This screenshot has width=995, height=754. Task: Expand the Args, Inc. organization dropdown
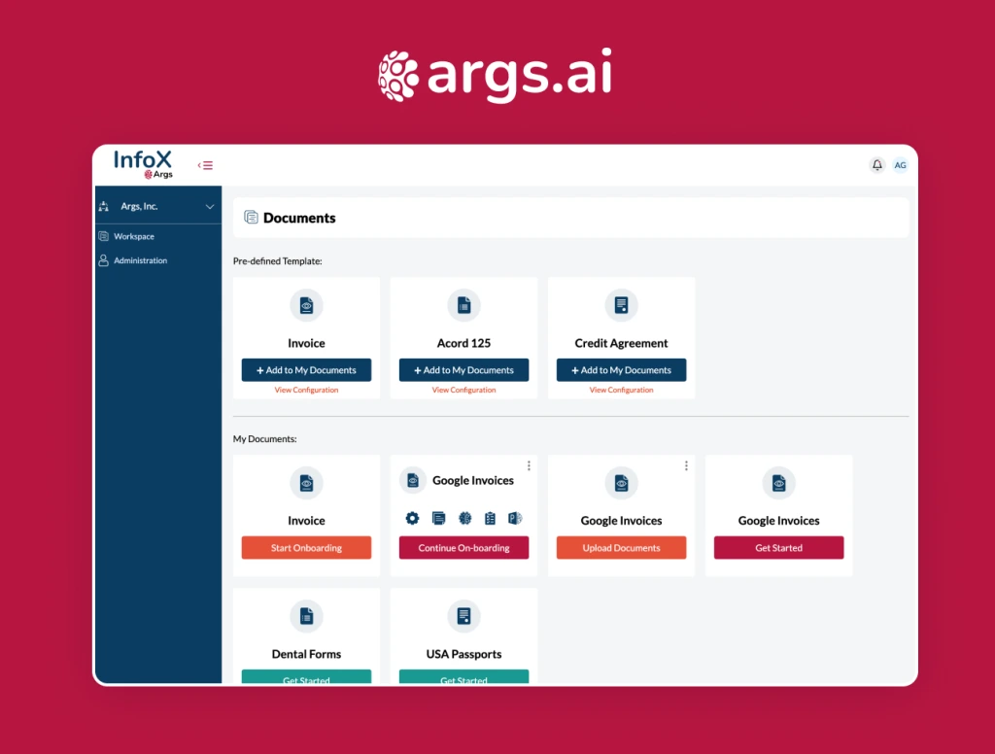tap(209, 207)
